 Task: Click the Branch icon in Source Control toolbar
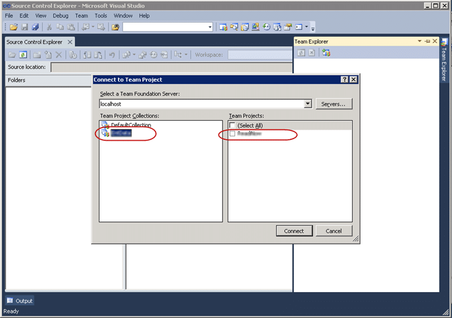[x=178, y=55]
